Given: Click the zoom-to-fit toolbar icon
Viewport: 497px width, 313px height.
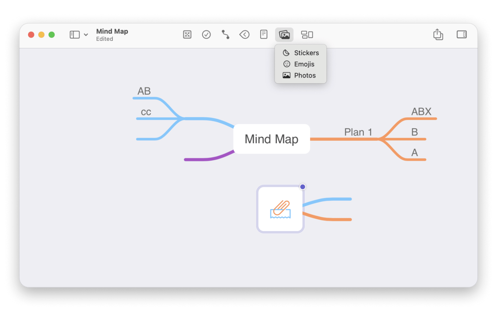Looking at the screenshot, I should [x=187, y=34].
